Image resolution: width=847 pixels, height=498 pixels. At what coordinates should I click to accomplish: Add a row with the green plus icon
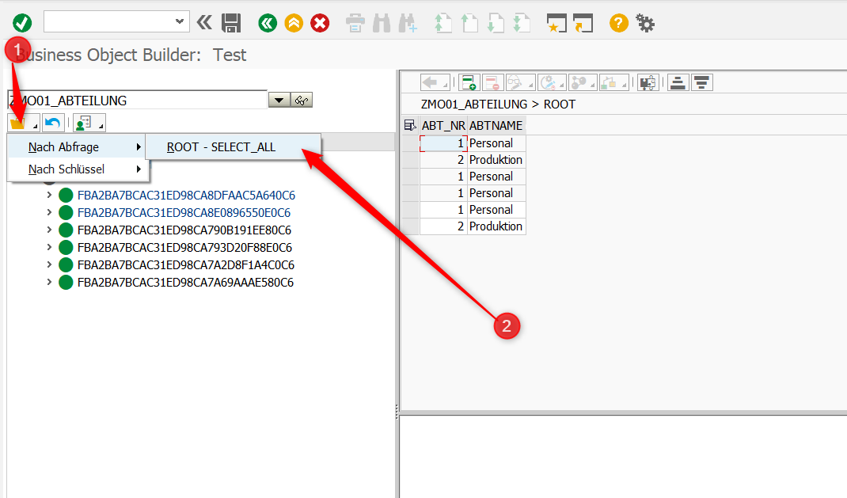point(469,82)
